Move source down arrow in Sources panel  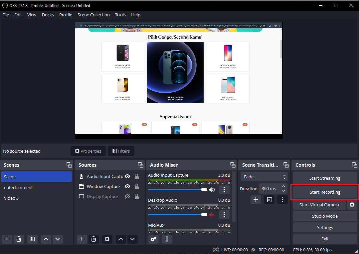tap(132, 239)
